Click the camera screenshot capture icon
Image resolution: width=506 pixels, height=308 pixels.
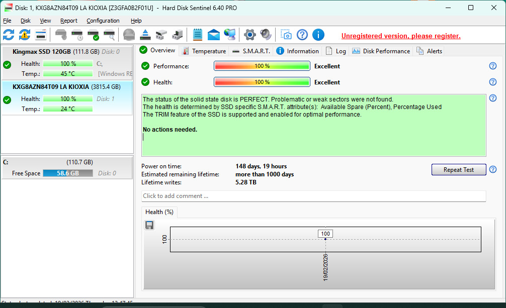286,35
